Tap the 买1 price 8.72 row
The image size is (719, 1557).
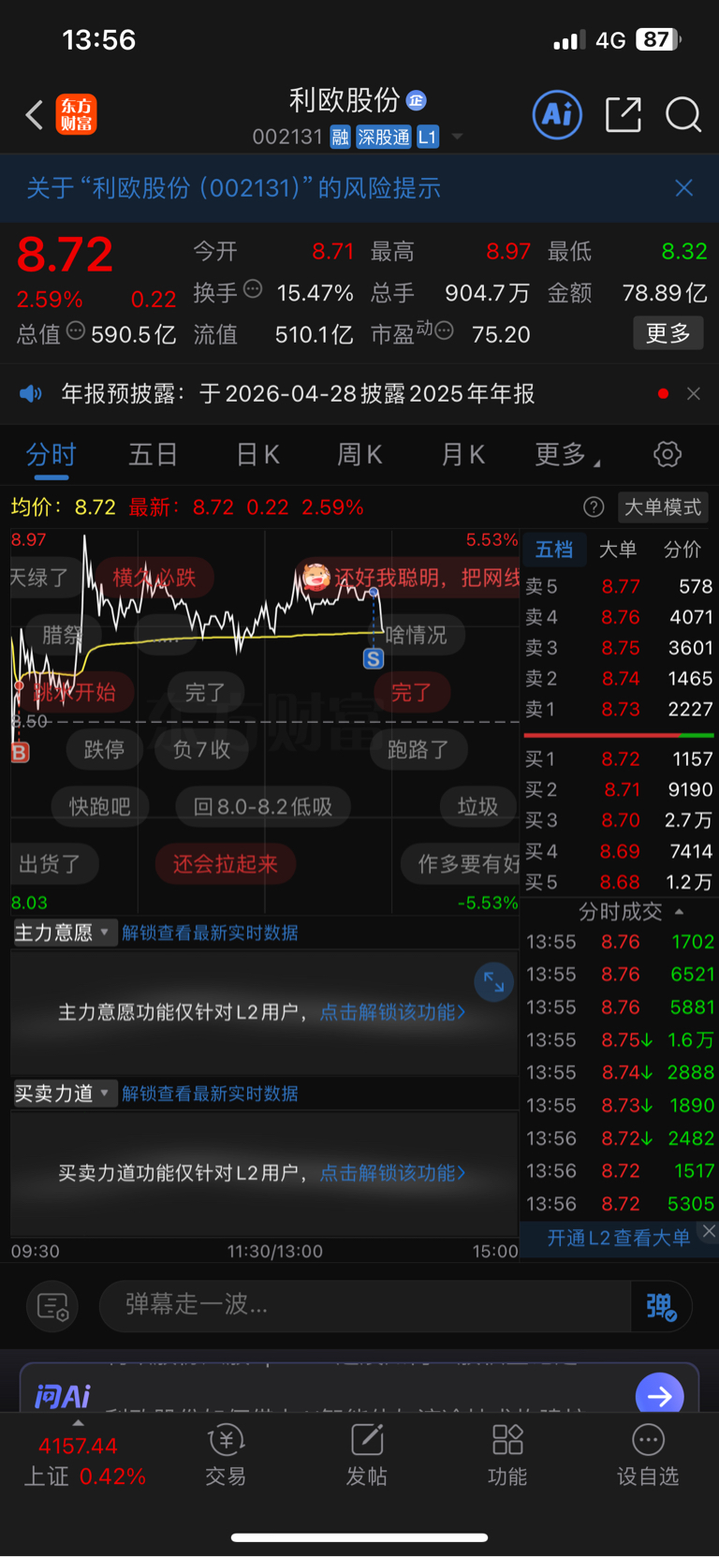pos(619,758)
